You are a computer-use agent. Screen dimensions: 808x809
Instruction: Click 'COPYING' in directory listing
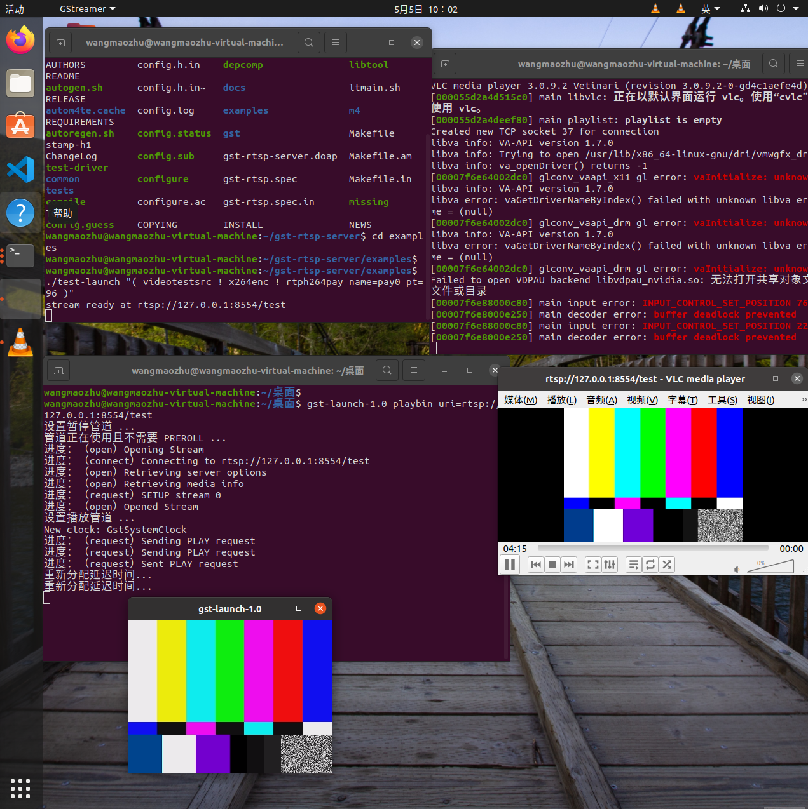[x=157, y=225]
